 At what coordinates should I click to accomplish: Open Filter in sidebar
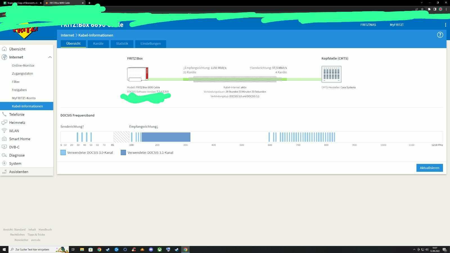[16, 82]
